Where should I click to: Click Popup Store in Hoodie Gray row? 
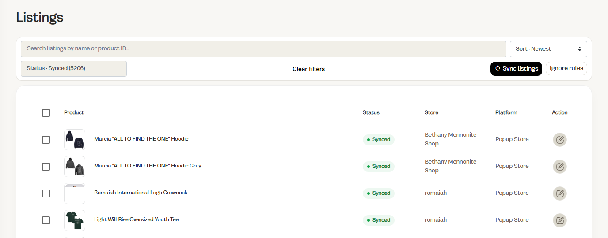(512, 166)
